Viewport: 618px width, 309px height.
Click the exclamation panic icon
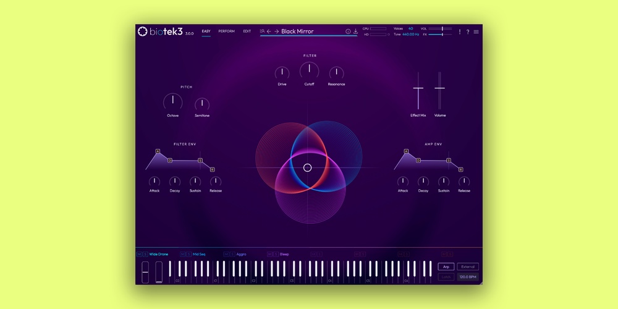point(460,32)
